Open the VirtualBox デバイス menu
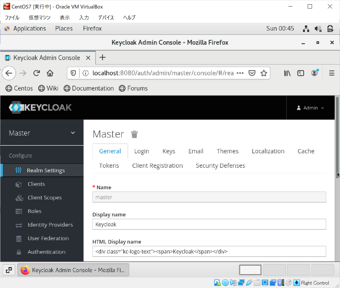The height and width of the screenshot is (288, 340). click(106, 18)
